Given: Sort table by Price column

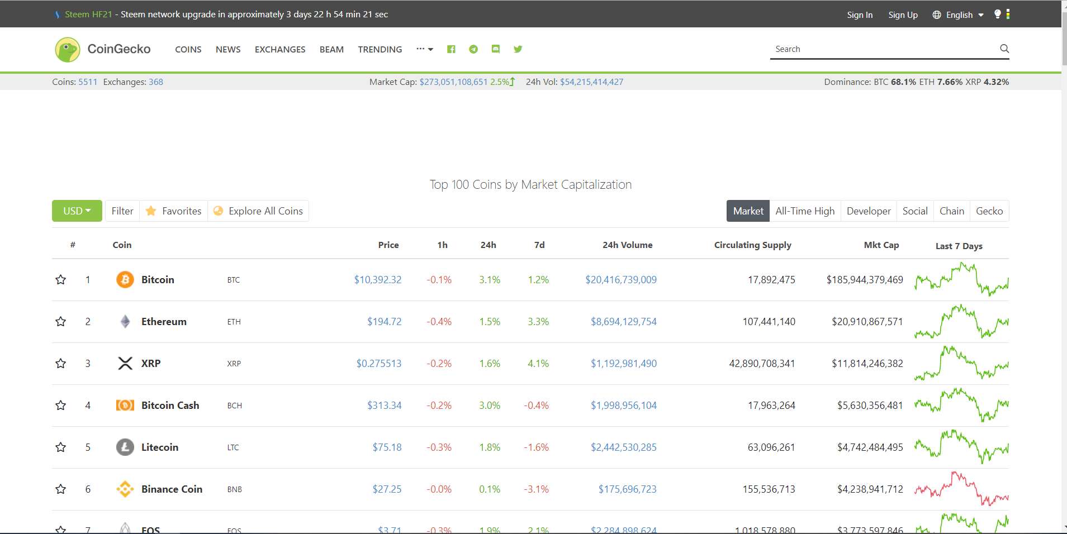Looking at the screenshot, I should (388, 245).
